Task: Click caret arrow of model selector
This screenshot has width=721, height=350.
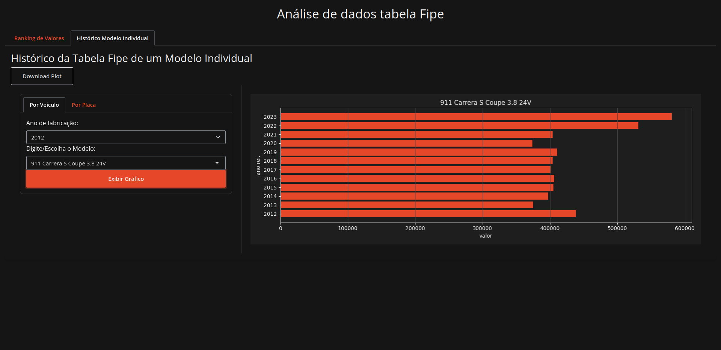Action: [217, 163]
